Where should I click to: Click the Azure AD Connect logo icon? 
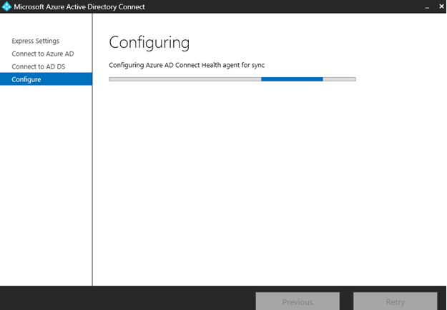[x=7, y=7]
